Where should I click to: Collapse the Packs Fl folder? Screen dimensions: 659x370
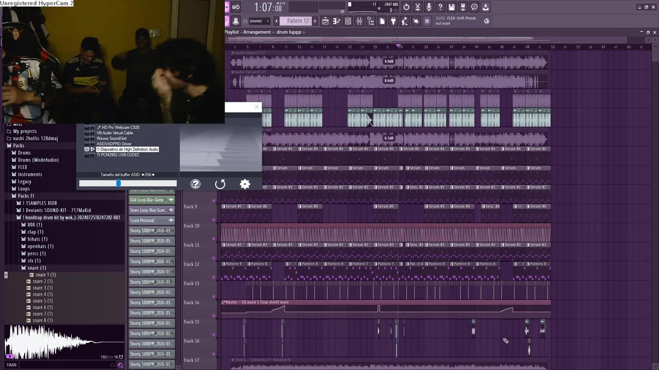(23, 196)
